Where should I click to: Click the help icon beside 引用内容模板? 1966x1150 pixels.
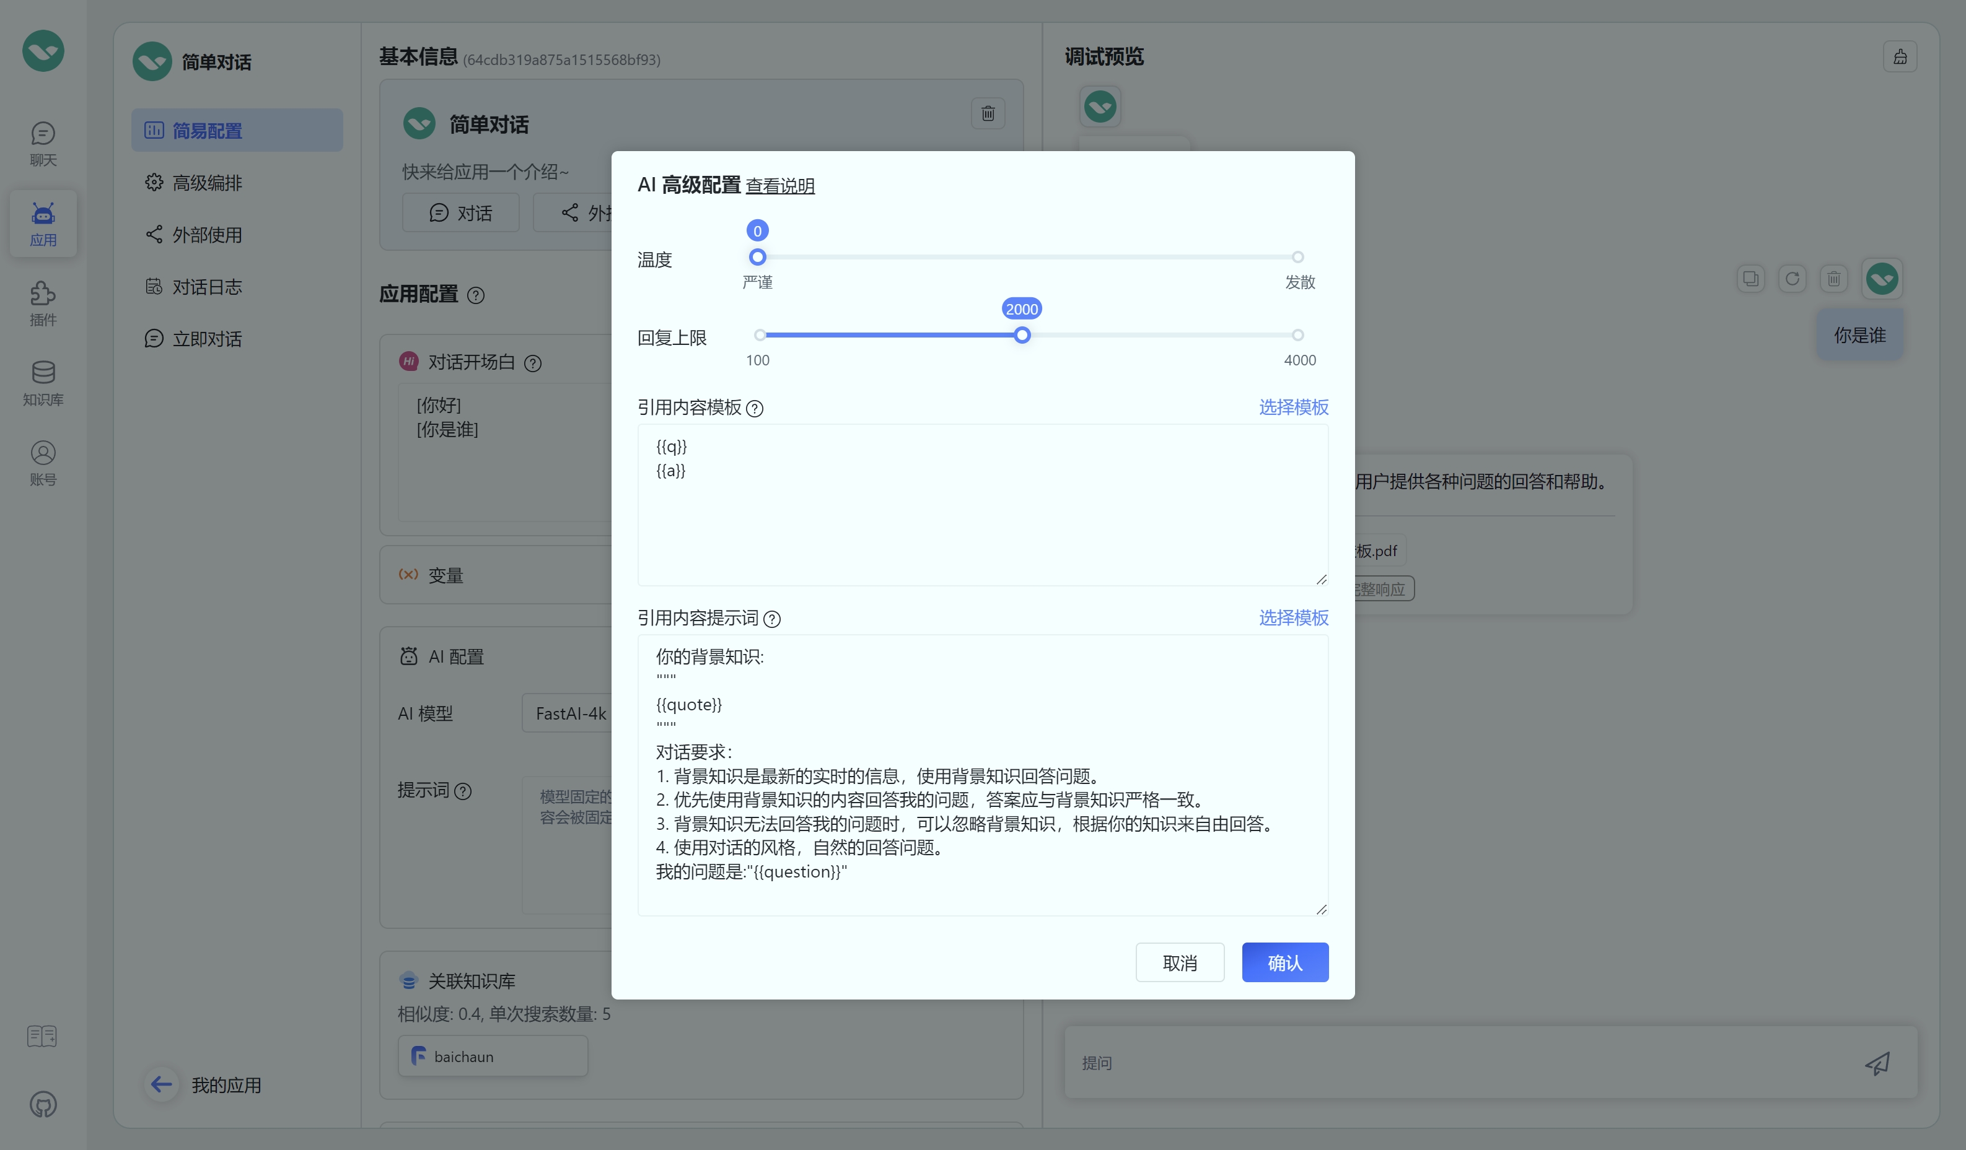755,409
